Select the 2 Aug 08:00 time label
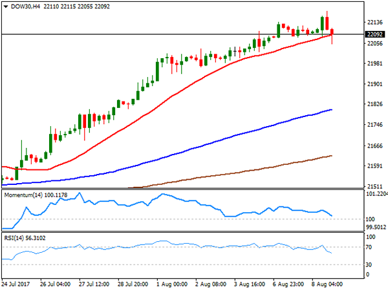 click(211, 284)
